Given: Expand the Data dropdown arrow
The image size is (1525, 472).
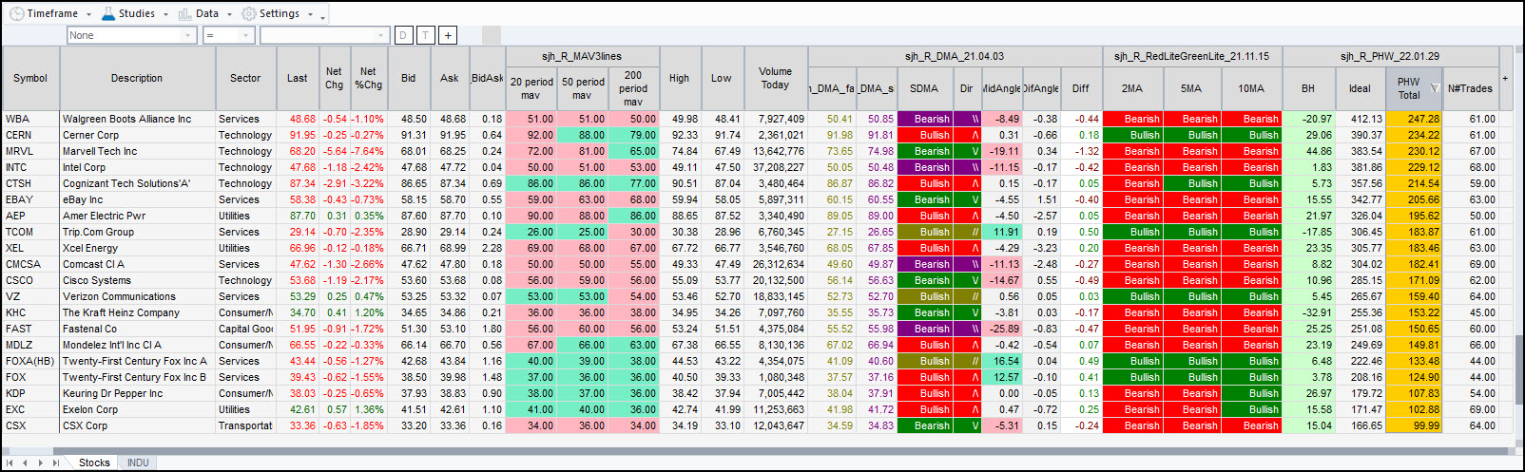Looking at the screenshot, I should [x=229, y=14].
